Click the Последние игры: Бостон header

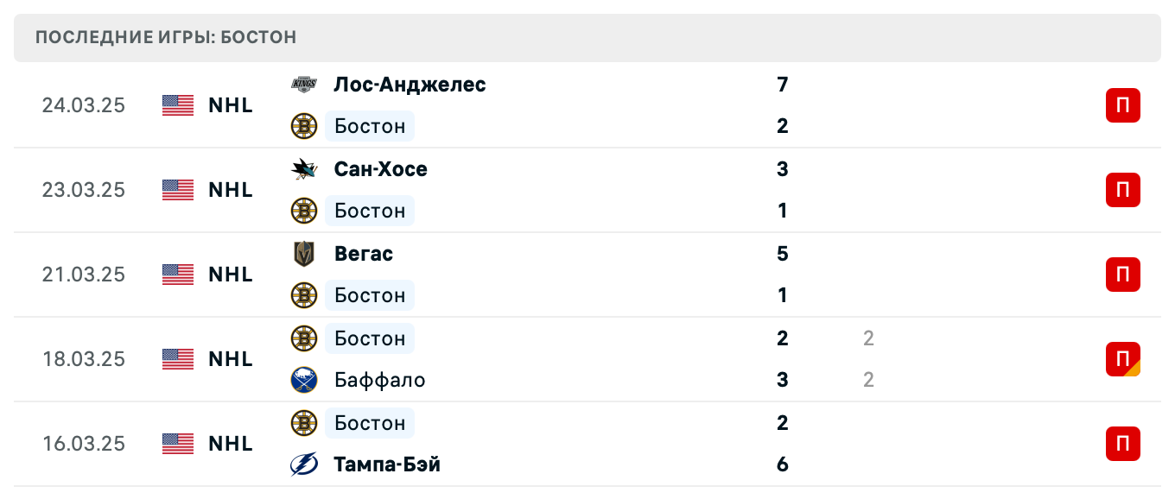166,37
